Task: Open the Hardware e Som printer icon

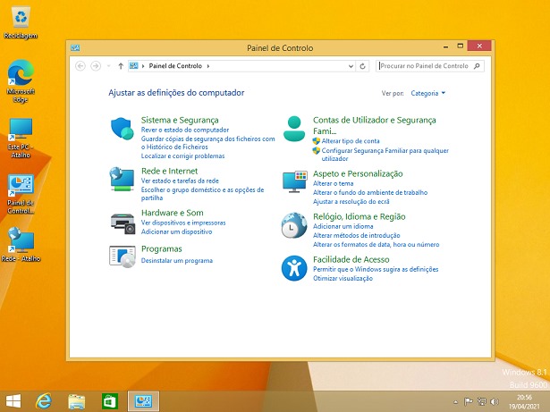Action: point(123,223)
